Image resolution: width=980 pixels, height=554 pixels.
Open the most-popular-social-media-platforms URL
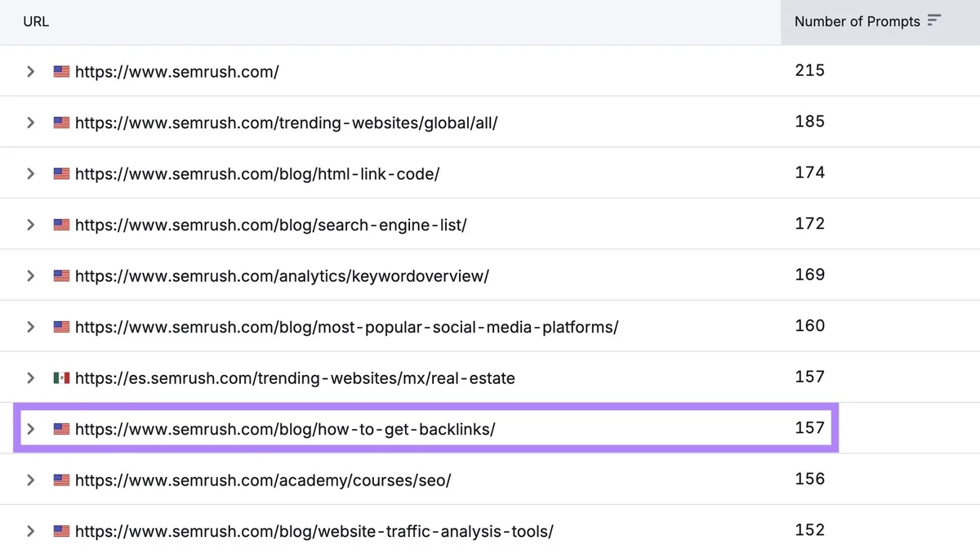[x=347, y=327]
